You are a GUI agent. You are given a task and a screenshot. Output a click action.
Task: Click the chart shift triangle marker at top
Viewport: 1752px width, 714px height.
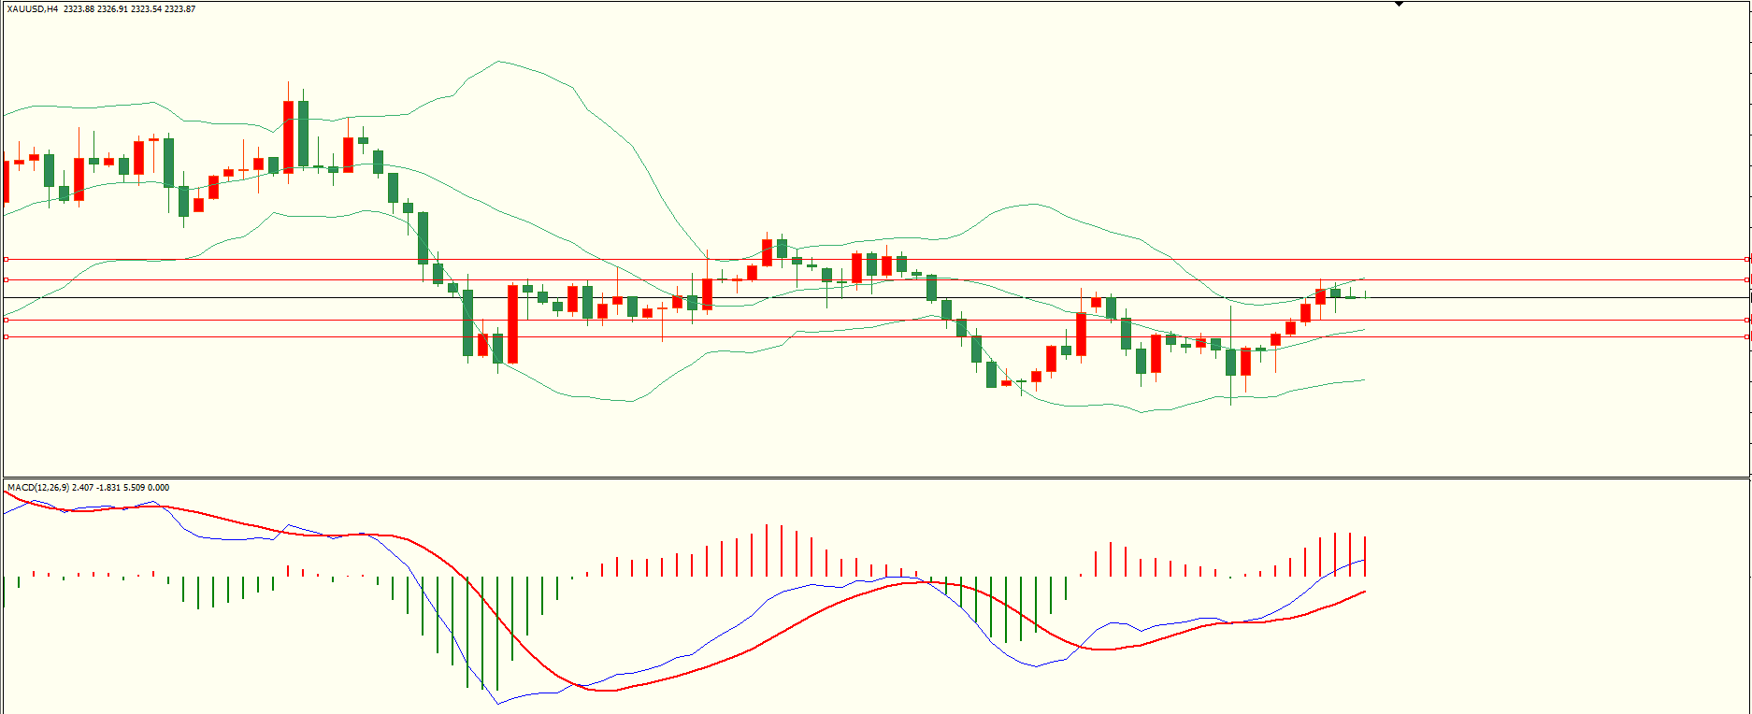[1399, 4]
